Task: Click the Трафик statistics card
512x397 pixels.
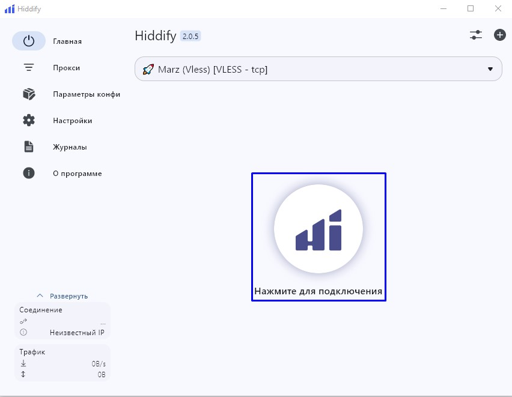Action: [62, 363]
